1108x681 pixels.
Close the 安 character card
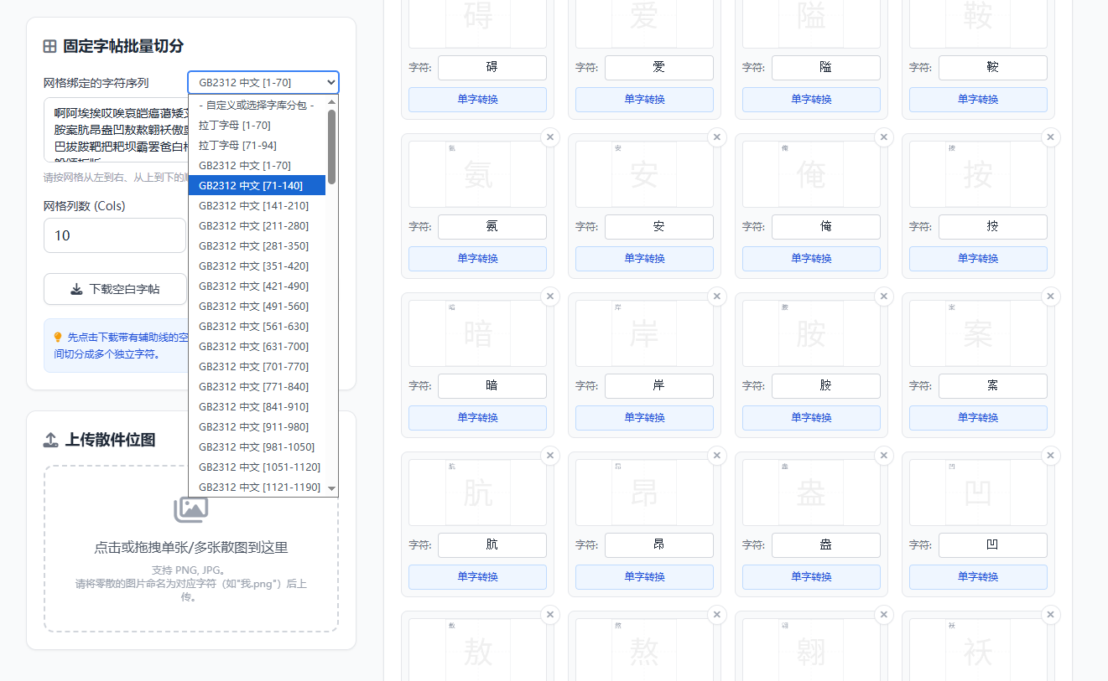click(x=717, y=137)
